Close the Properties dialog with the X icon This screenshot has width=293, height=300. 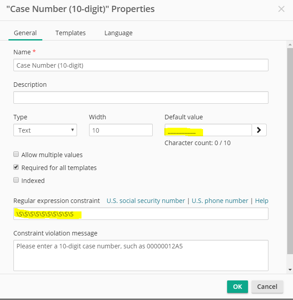coord(281,9)
